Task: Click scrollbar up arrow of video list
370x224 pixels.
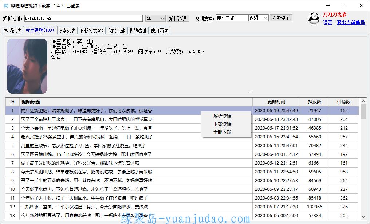Action: tap(364, 101)
